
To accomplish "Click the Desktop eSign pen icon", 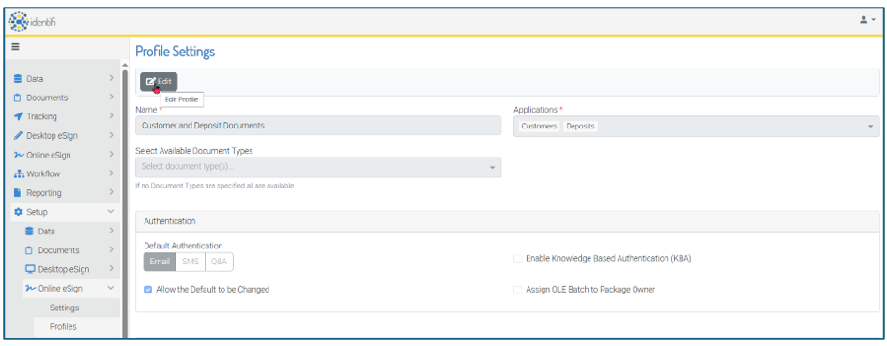I will coord(18,136).
